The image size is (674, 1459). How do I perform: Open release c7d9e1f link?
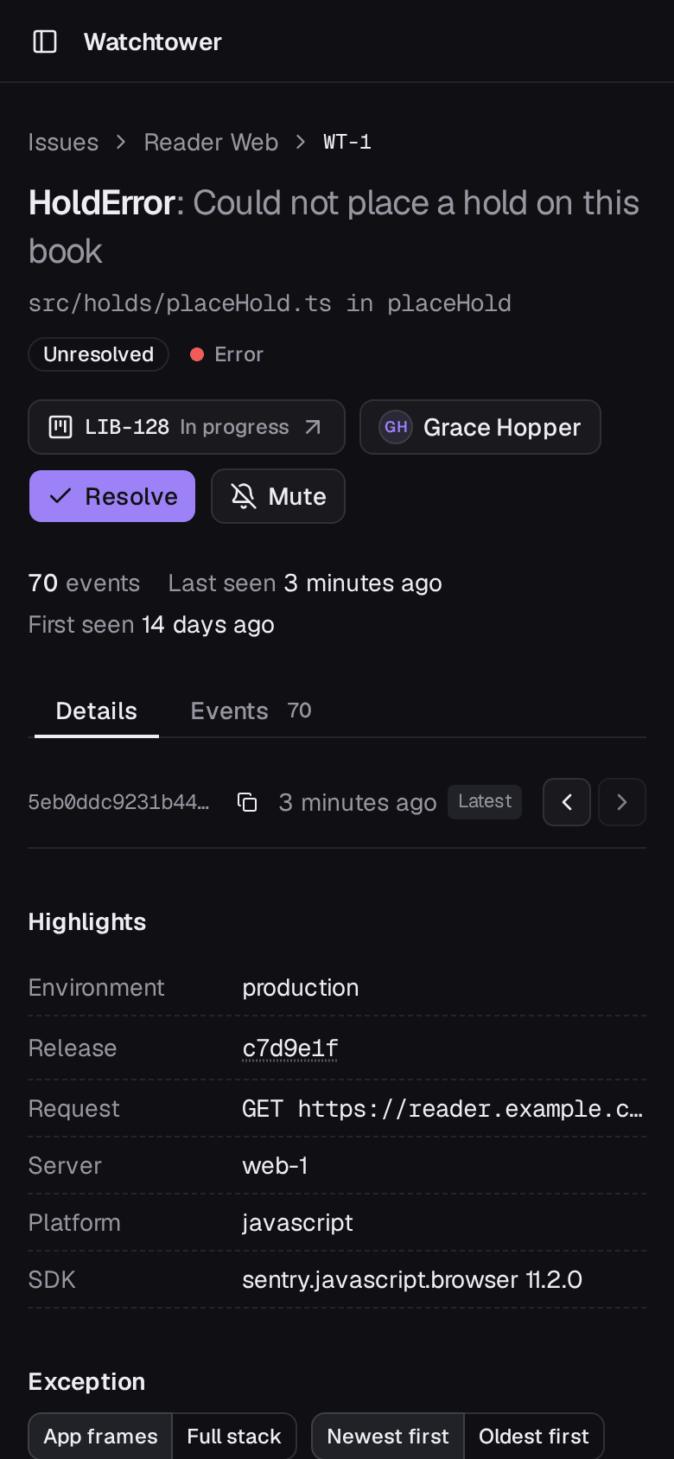point(290,1048)
